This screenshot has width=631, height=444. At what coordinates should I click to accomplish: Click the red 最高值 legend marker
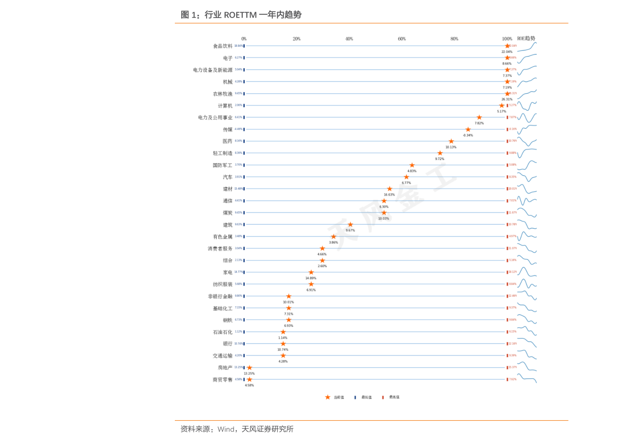pyautogui.click(x=383, y=397)
